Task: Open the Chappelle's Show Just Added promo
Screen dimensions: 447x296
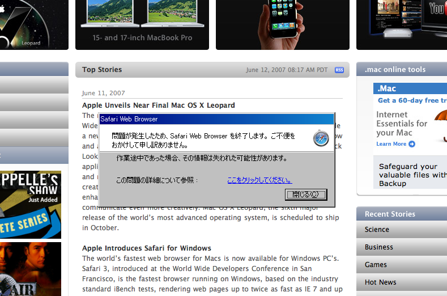Action: coord(31,205)
